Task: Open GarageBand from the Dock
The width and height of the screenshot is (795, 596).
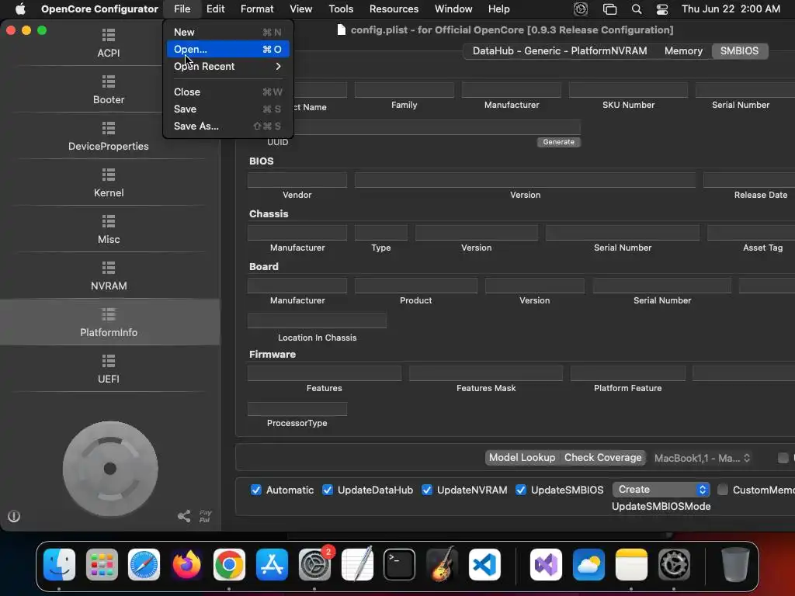Action: pyautogui.click(x=442, y=564)
